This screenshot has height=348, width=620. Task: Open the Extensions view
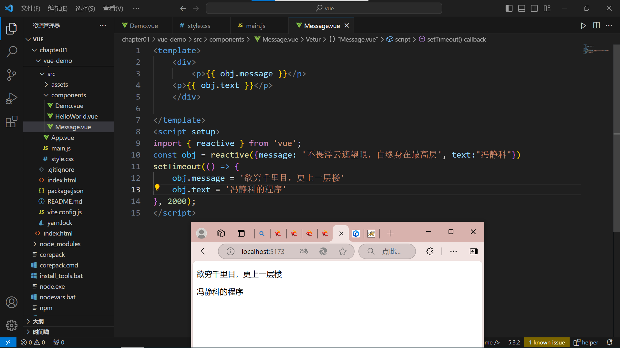pos(12,121)
